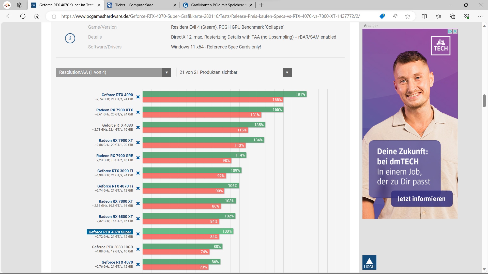Viewport: 488px width, 274px height.
Task: Expand the 21 von 21 Produkten dropdown
Action: pos(234,72)
